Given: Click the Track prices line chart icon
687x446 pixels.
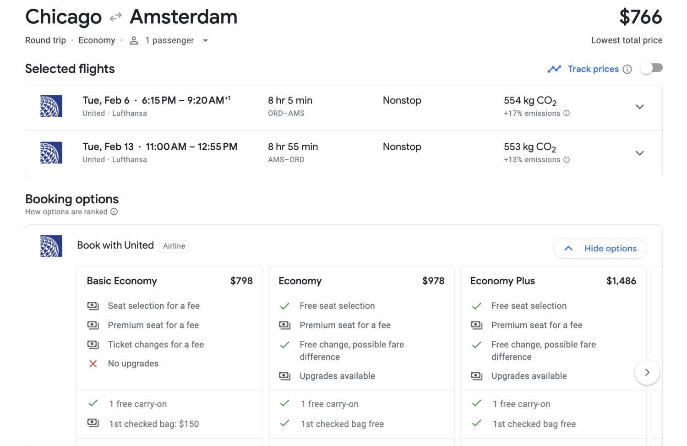Looking at the screenshot, I should 554,69.
